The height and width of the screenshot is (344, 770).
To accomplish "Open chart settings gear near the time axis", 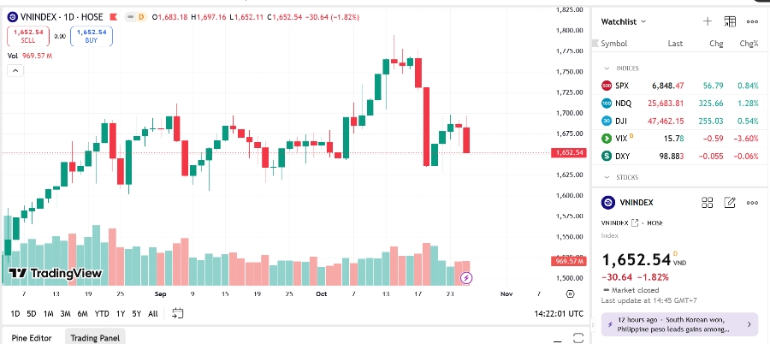I will coord(572,294).
